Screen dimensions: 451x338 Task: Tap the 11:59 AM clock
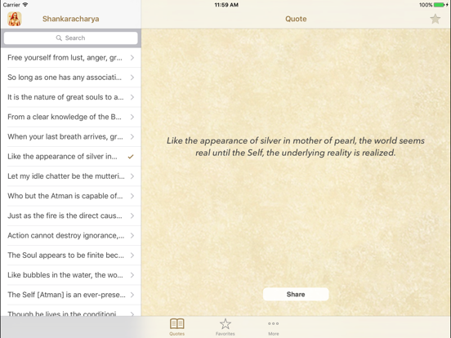point(226,5)
